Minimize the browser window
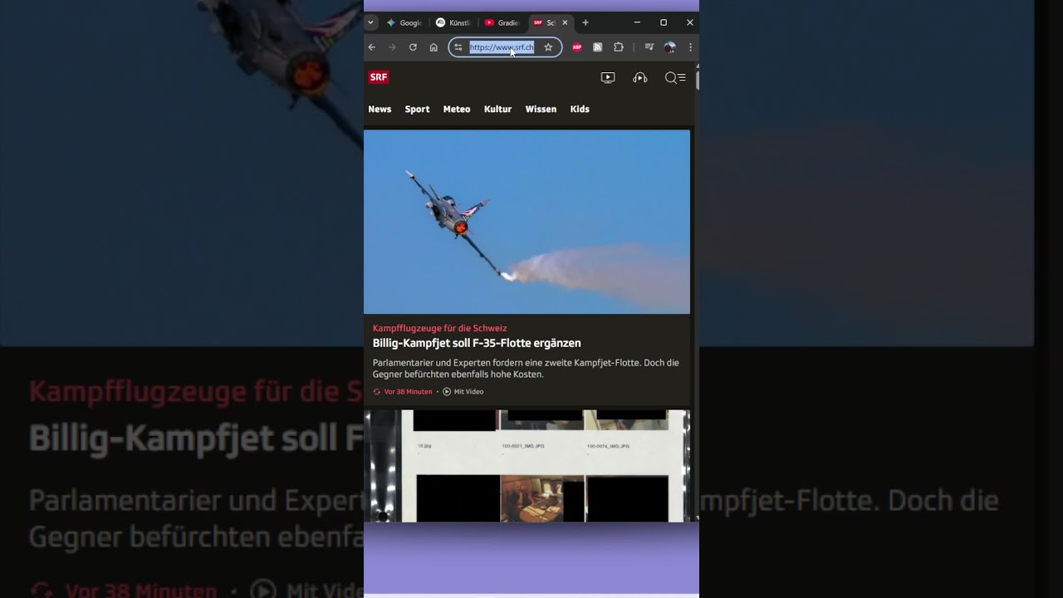 pyautogui.click(x=637, y=22)
